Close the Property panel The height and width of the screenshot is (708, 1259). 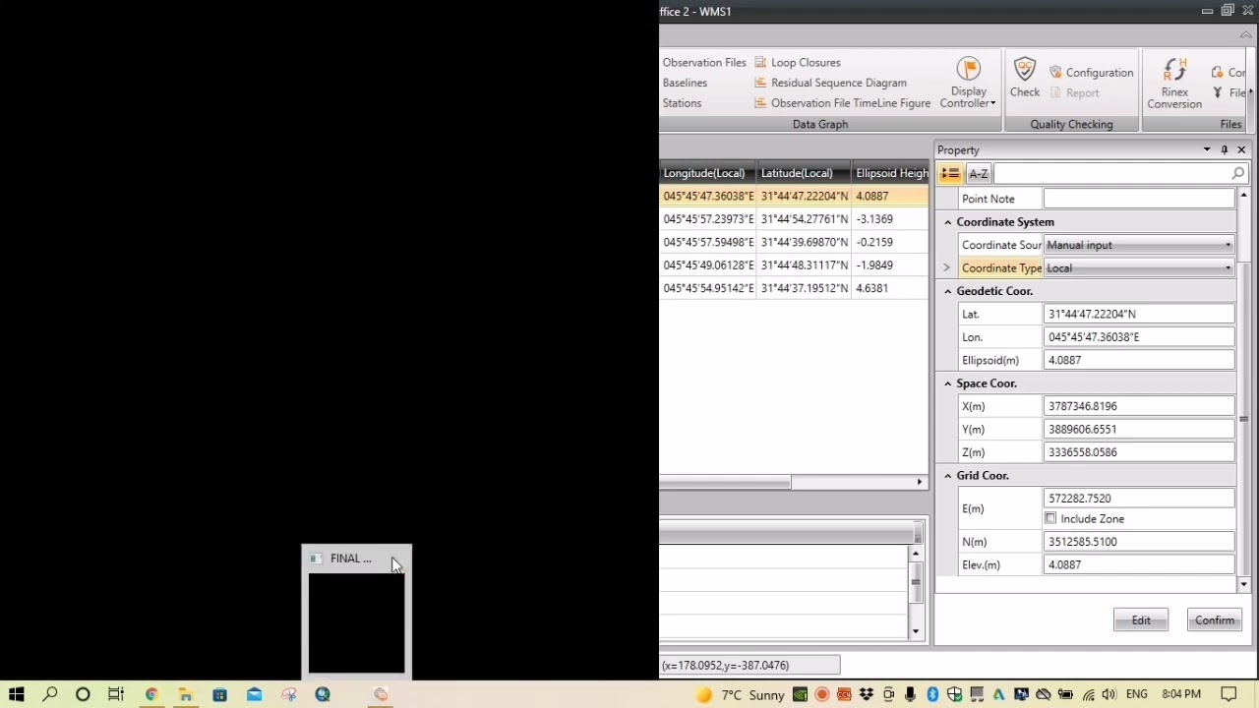click(1241, 150)
